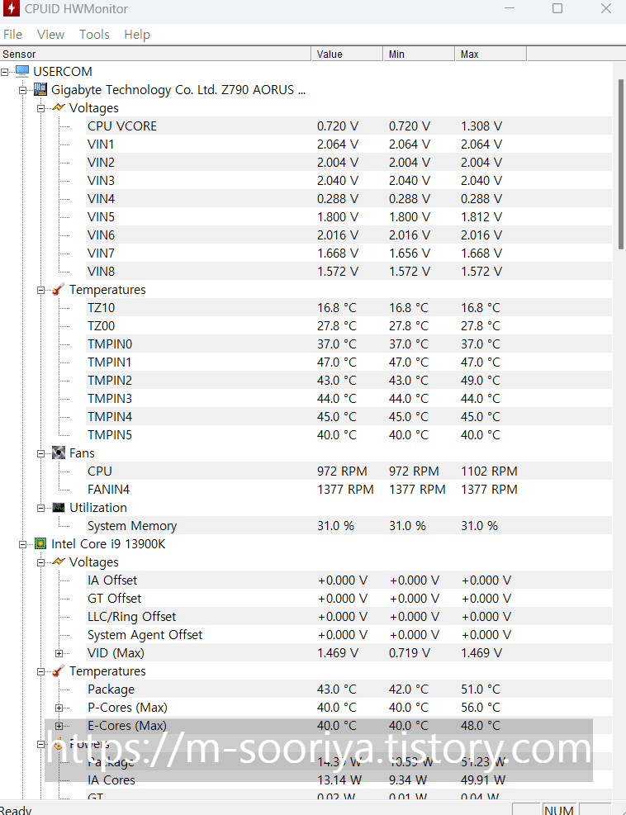This screenshot has height=815, width=626.
Task: Minimize the HWMonitor window
Action: click(510, 8)
